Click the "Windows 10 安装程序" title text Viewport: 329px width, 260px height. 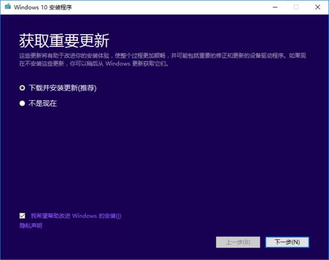pyautogui.click(x=43, y=7)
